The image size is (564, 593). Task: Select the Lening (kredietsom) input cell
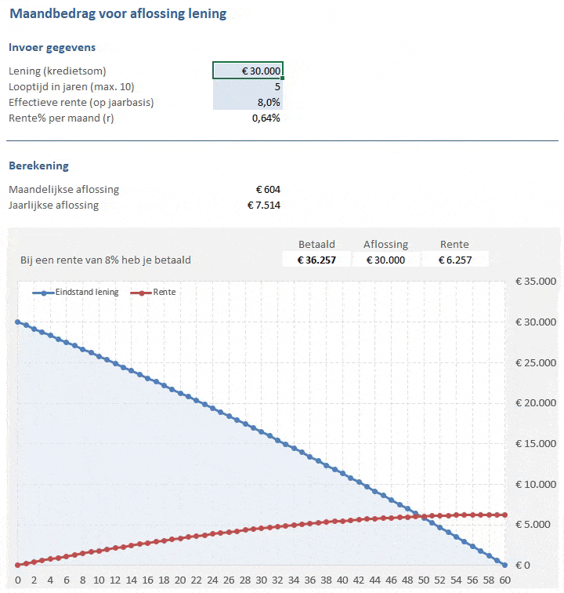tap(248, 71)
